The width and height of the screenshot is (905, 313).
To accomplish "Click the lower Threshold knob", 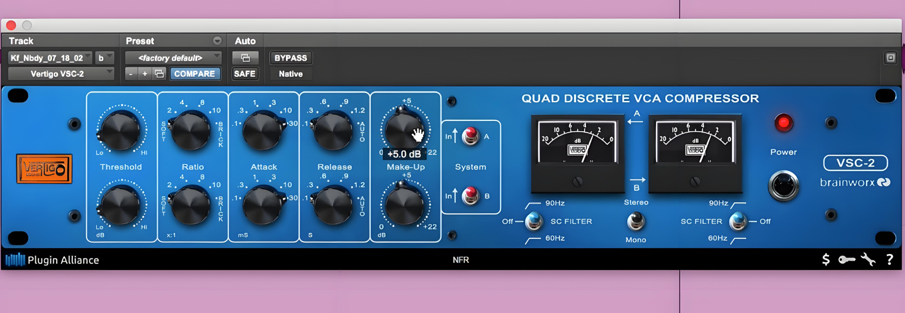I will pyautogui.click(x=121, y=205).
